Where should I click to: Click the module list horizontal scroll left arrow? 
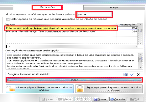[9, 46]
